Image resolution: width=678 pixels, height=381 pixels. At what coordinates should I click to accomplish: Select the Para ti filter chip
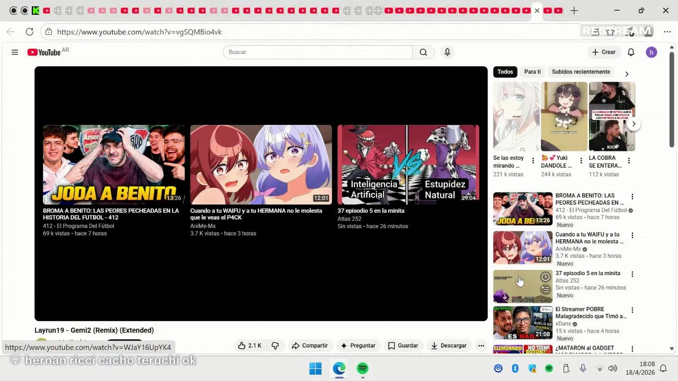[x=532, y=72]
